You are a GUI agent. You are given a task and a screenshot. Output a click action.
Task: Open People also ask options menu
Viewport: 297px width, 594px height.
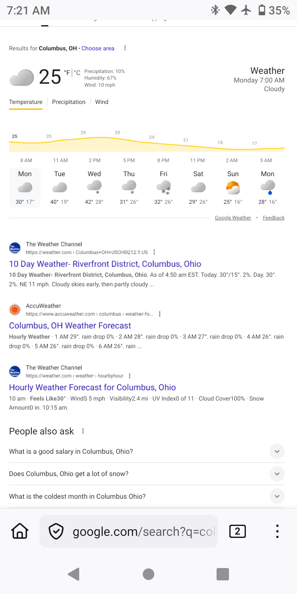83,431
